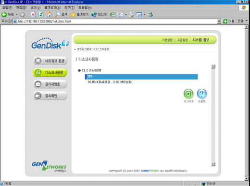Open History toolbar icon

click(112, 15)
